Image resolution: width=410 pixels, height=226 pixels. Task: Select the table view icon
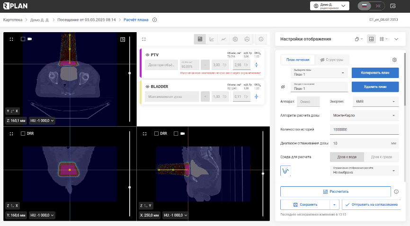(x=200, y=39)
